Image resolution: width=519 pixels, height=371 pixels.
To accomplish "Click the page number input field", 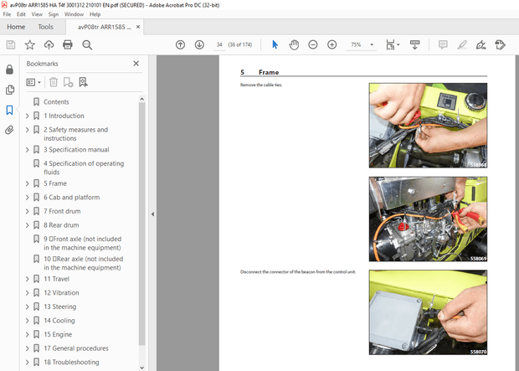I will [219, 44].
